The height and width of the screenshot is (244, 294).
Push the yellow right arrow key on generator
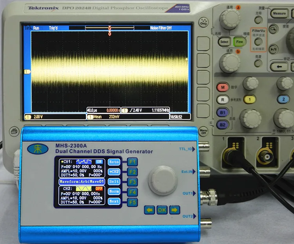coord(174,210)
